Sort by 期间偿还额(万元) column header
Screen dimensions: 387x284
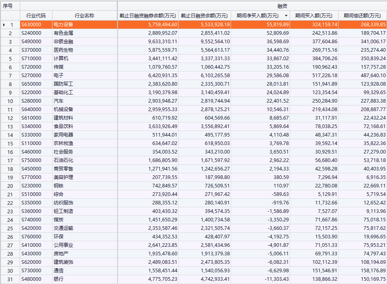(362, 16)
